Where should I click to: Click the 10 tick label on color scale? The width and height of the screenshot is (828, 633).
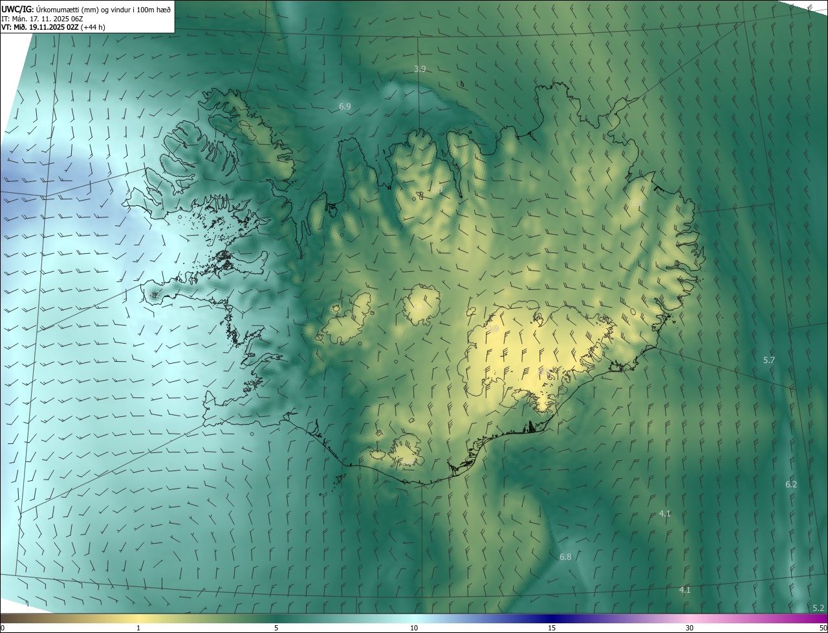(414, 628)
